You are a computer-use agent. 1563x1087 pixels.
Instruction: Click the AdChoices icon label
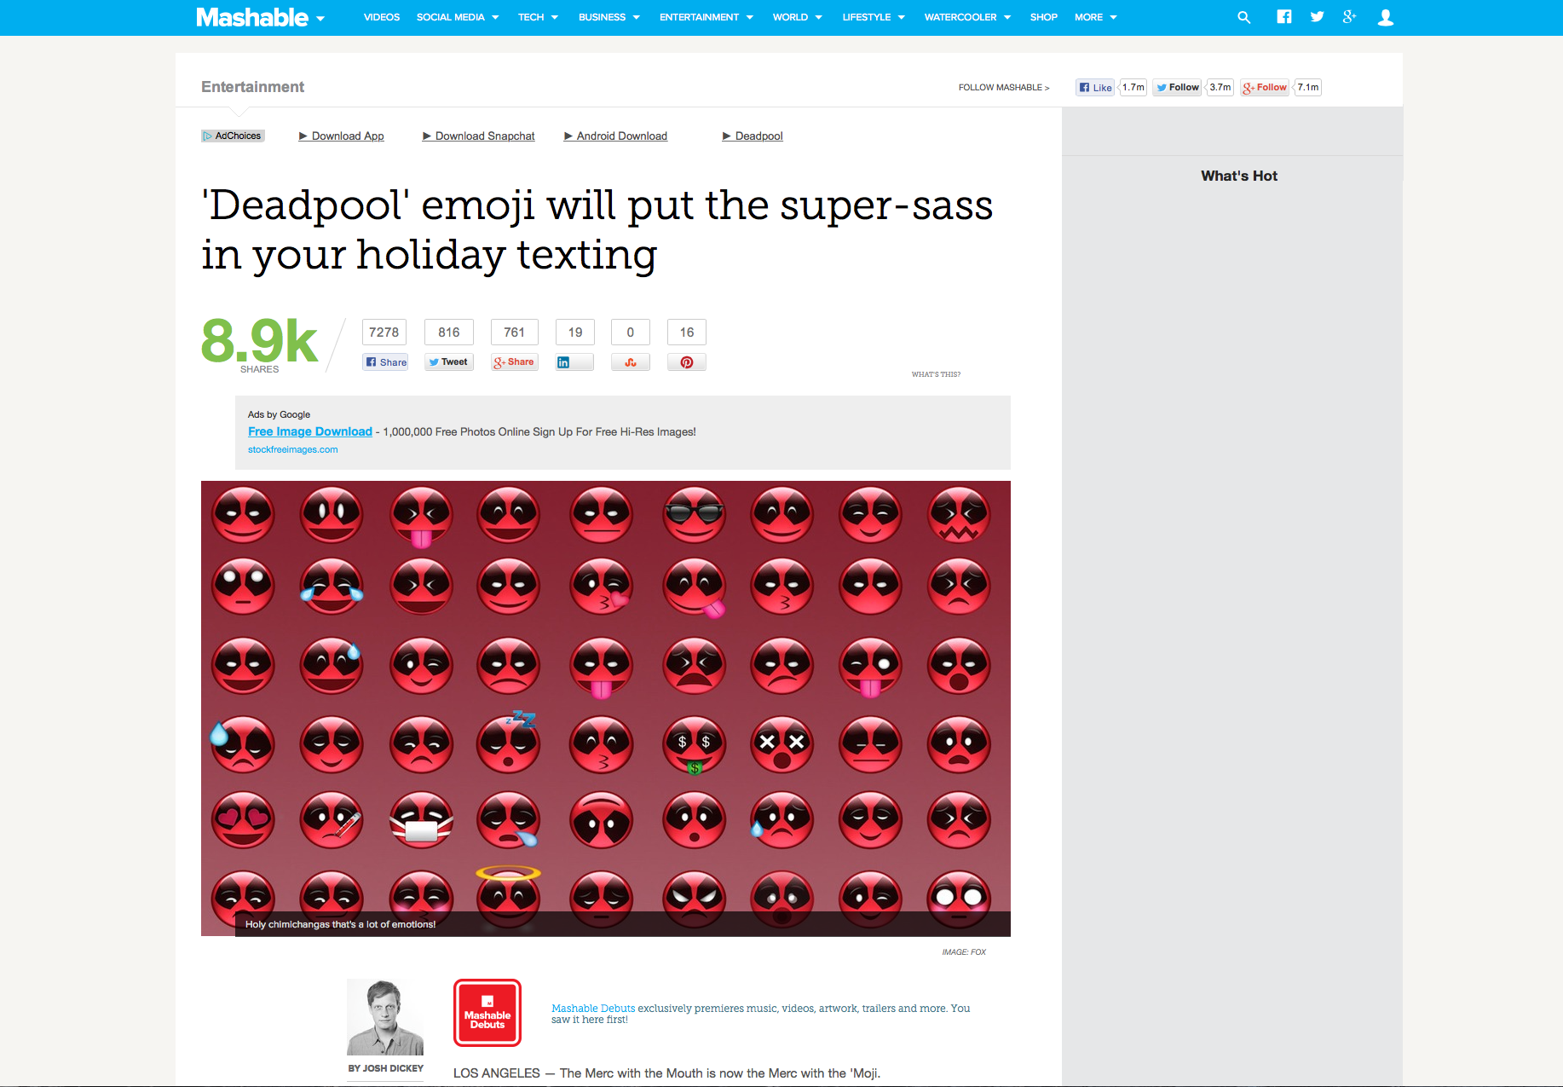[233, 136]
